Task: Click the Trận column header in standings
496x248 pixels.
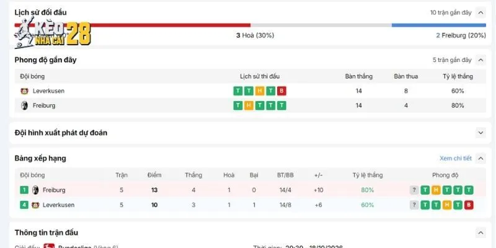Action: point(122,175)
